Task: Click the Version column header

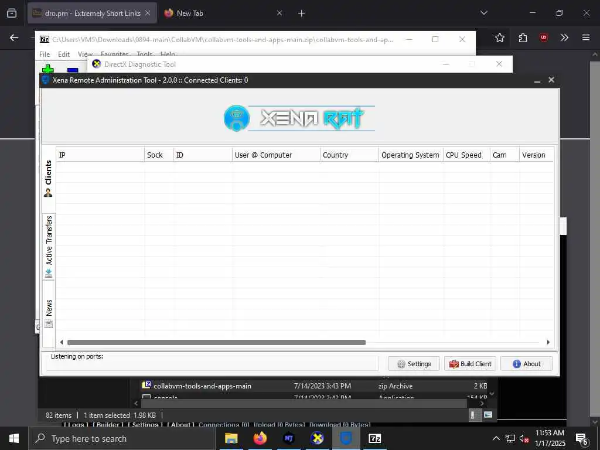Action: tap(537, 155)
